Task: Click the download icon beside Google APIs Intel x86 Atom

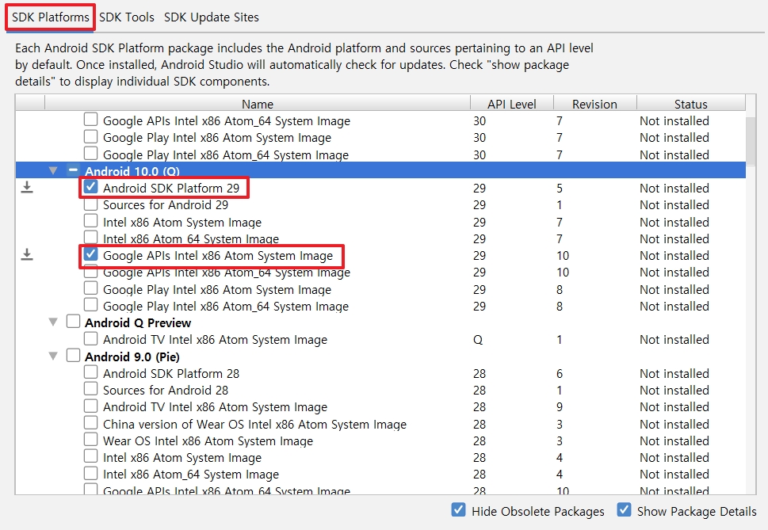Action: 27,255
